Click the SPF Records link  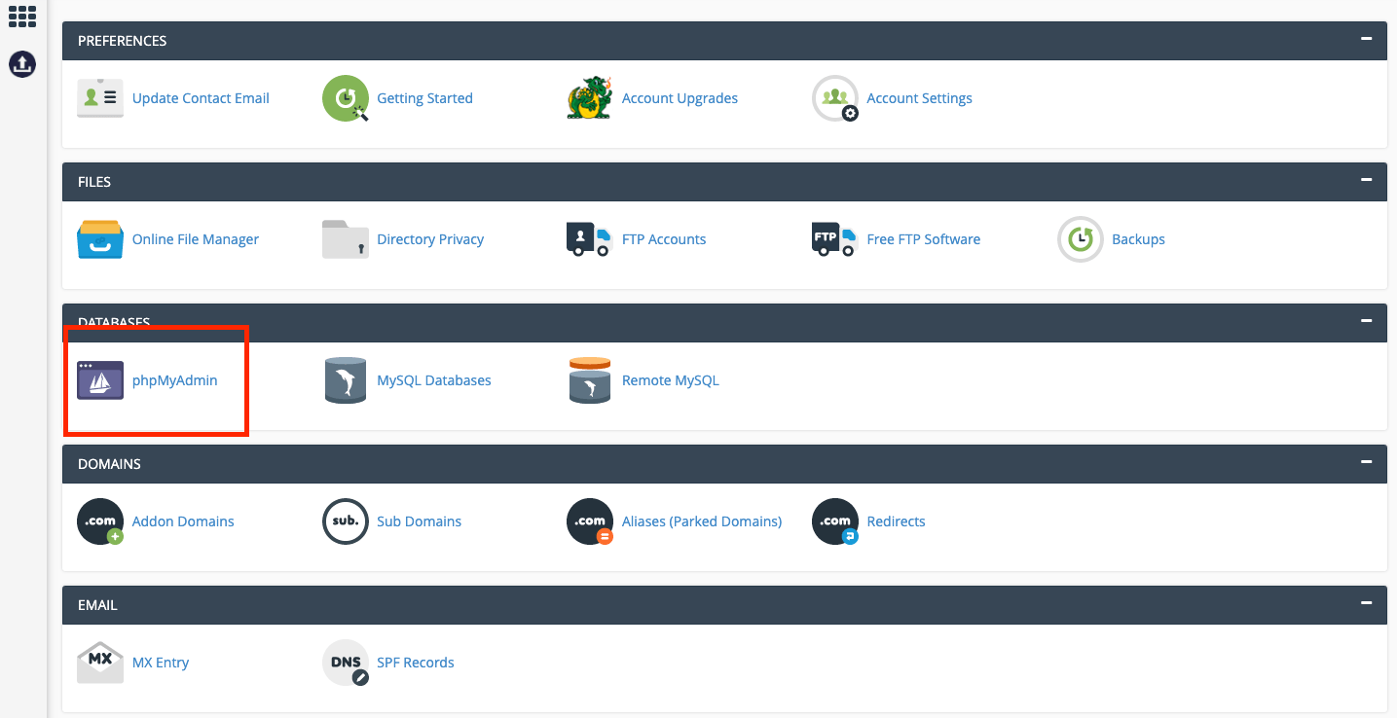pyautogui.click(x=416, y=663)
